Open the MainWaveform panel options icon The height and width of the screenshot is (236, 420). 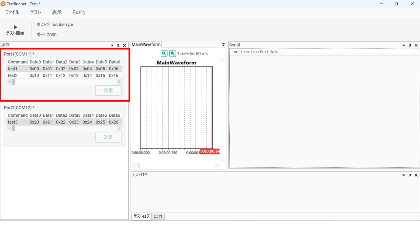click(x=223, y=45)
